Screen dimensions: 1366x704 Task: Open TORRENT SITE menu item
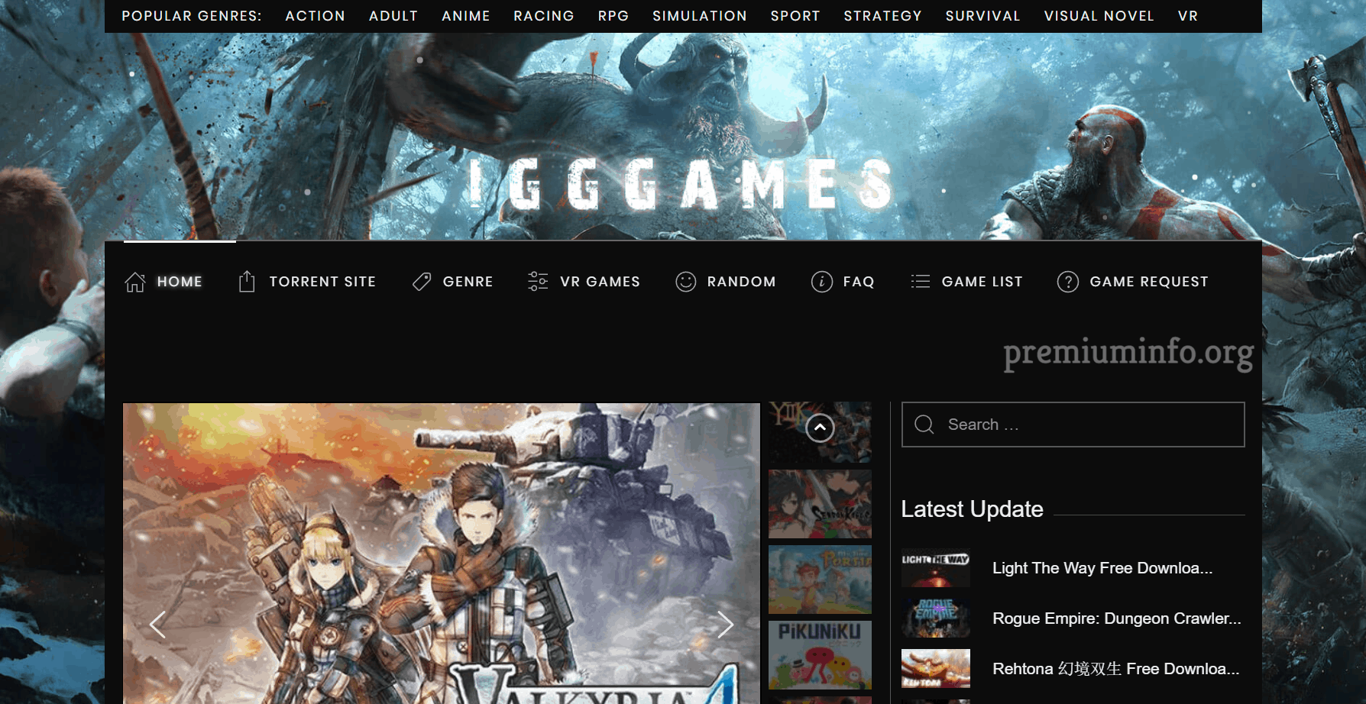tap(322, 282)
